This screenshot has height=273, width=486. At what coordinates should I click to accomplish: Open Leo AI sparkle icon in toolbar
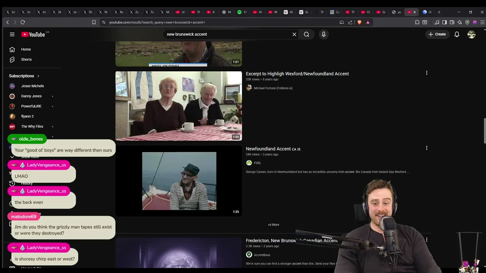tap(460, 22)
